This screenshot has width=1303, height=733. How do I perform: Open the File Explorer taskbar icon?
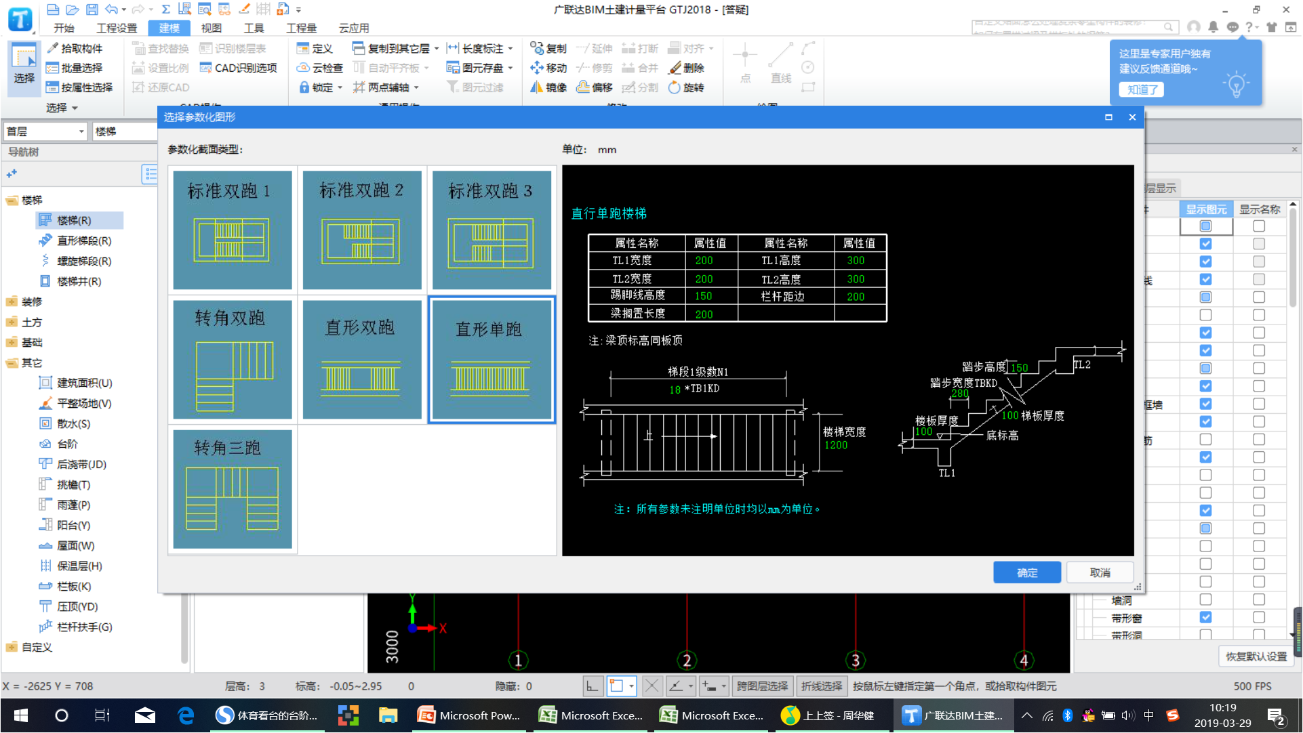click(x=388, y=715)
